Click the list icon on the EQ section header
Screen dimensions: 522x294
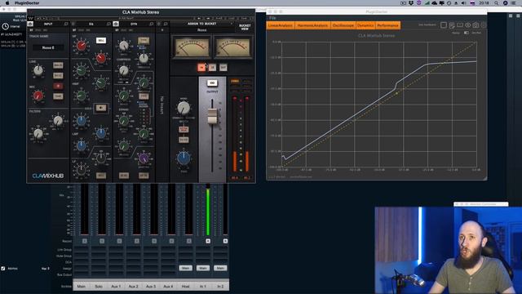tap(73, 24)
